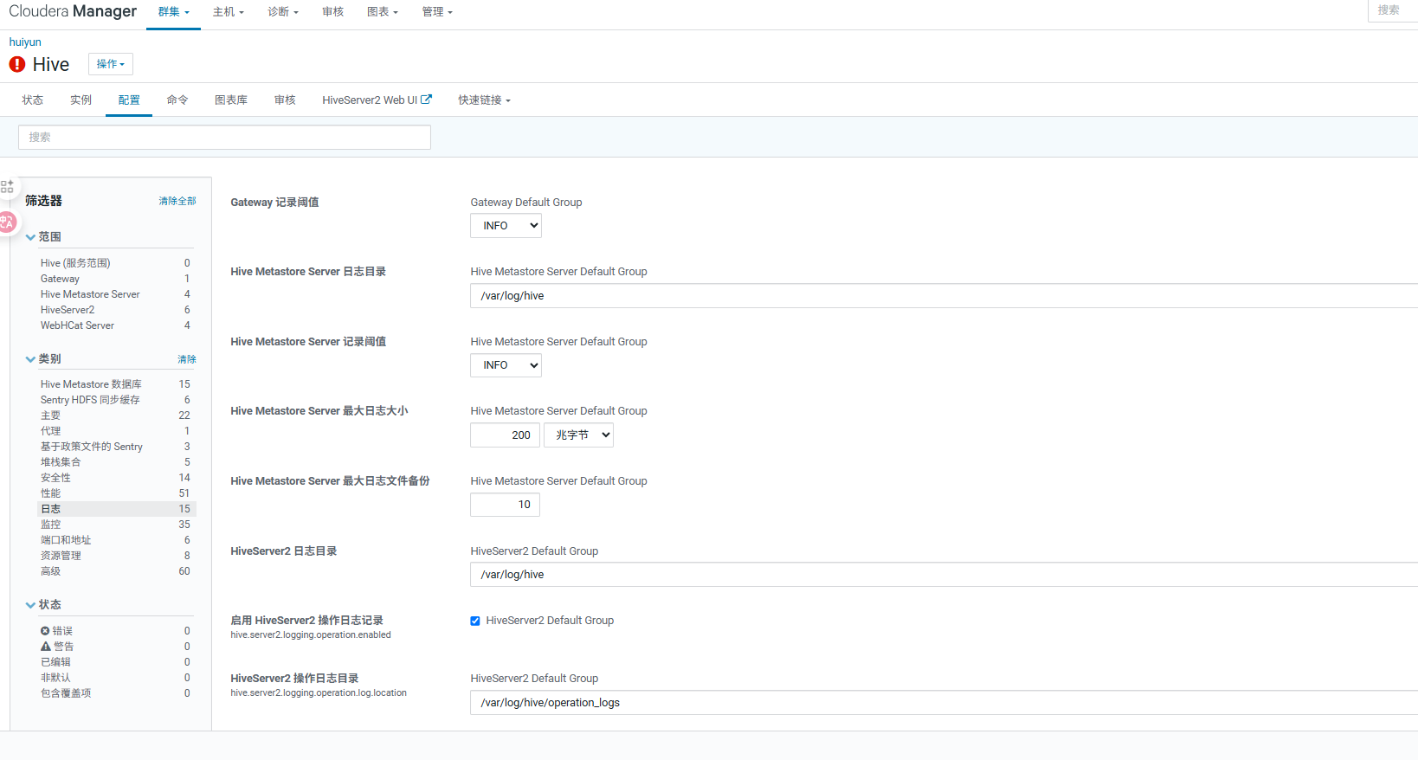Switch to the 实例 tab
The image size is (1418, 760).
81,100
